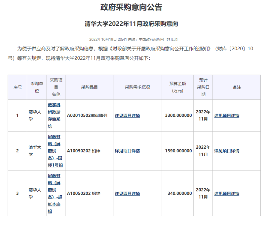Click row 2 date 2022年11月
The height and width of the screenshot is (225, 273).
(x=203, y=151)
